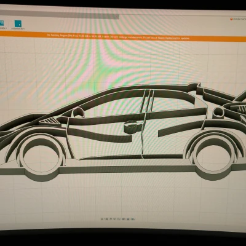The height and width of the screenshot is (246, 246).
Task: Click the pan hand icon in the bottom bar
Action: point(111,219)
